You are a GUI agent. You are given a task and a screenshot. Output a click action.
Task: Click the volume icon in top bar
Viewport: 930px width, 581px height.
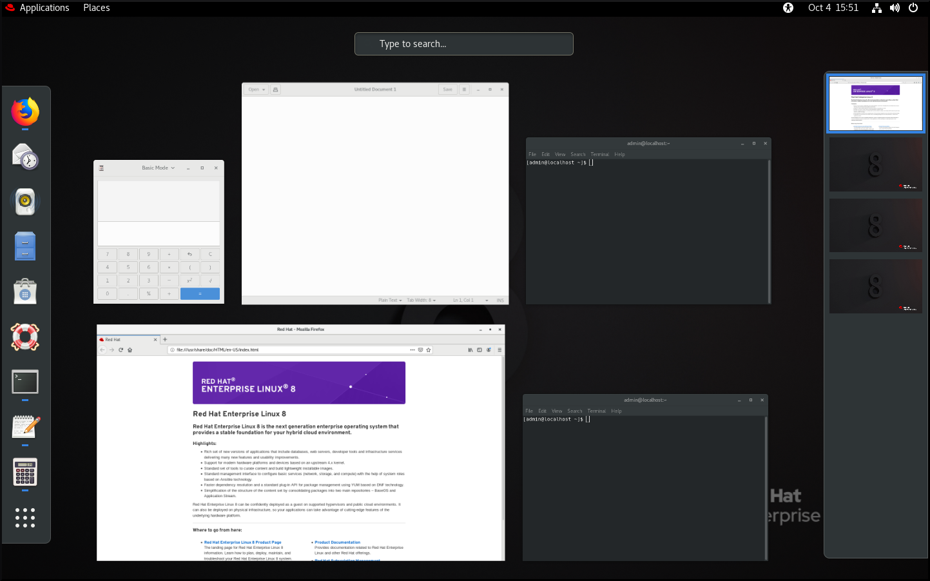(x=895, y=8)
